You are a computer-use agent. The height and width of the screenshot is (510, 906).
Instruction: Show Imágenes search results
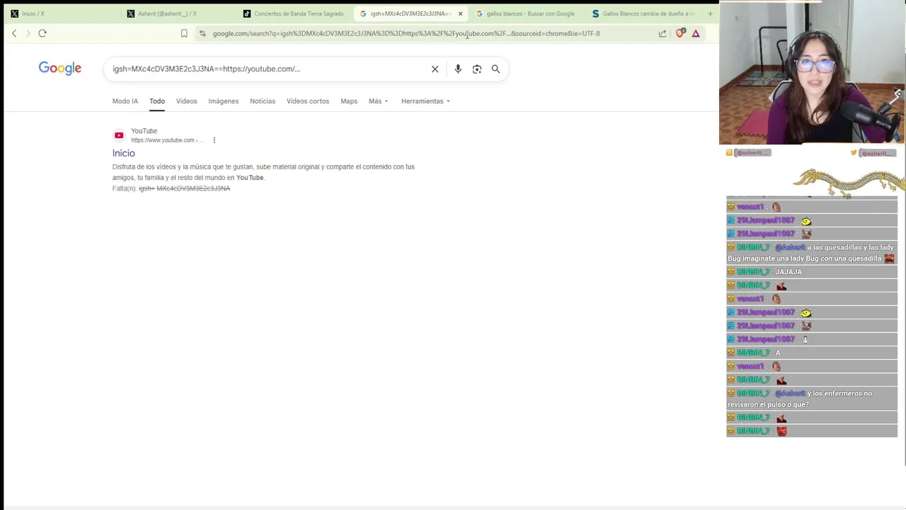224,101
